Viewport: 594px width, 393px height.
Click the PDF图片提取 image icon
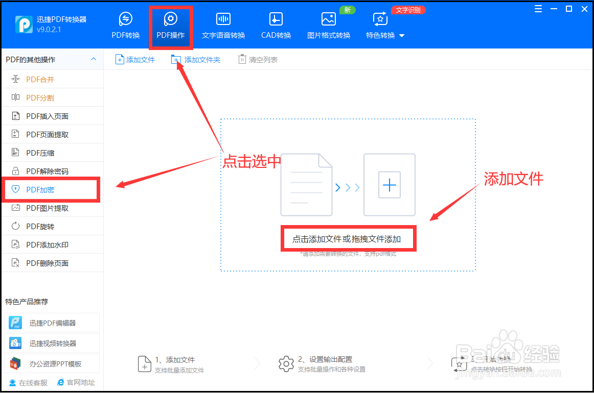point(15,208)
